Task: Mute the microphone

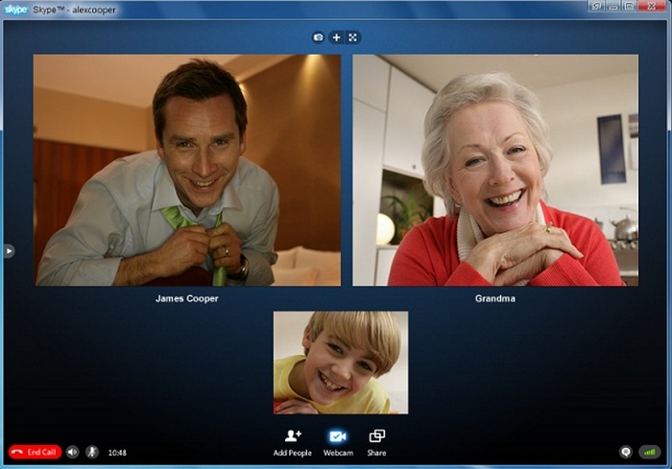Action: click(x=92, y=452)
